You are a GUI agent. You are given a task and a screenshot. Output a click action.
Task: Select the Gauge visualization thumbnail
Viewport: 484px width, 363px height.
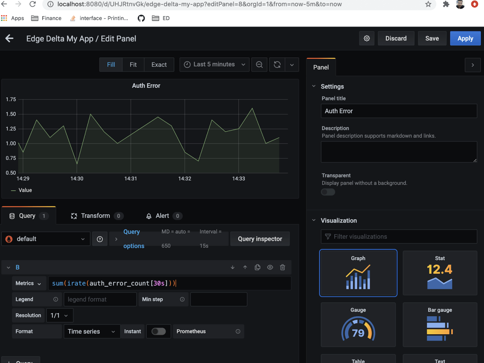pos(358,324)
